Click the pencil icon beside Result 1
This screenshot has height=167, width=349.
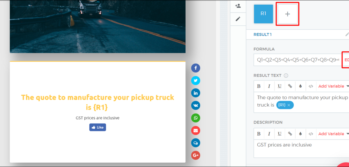point(347,34)
